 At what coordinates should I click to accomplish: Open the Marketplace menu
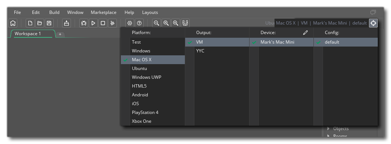104,12
